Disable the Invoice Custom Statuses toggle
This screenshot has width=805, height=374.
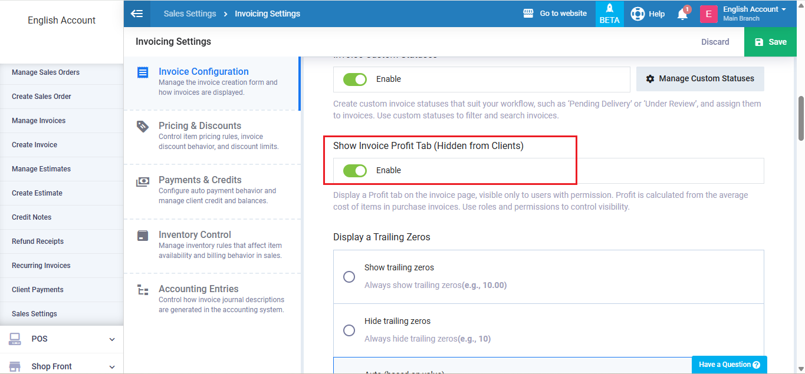(355, 80)
